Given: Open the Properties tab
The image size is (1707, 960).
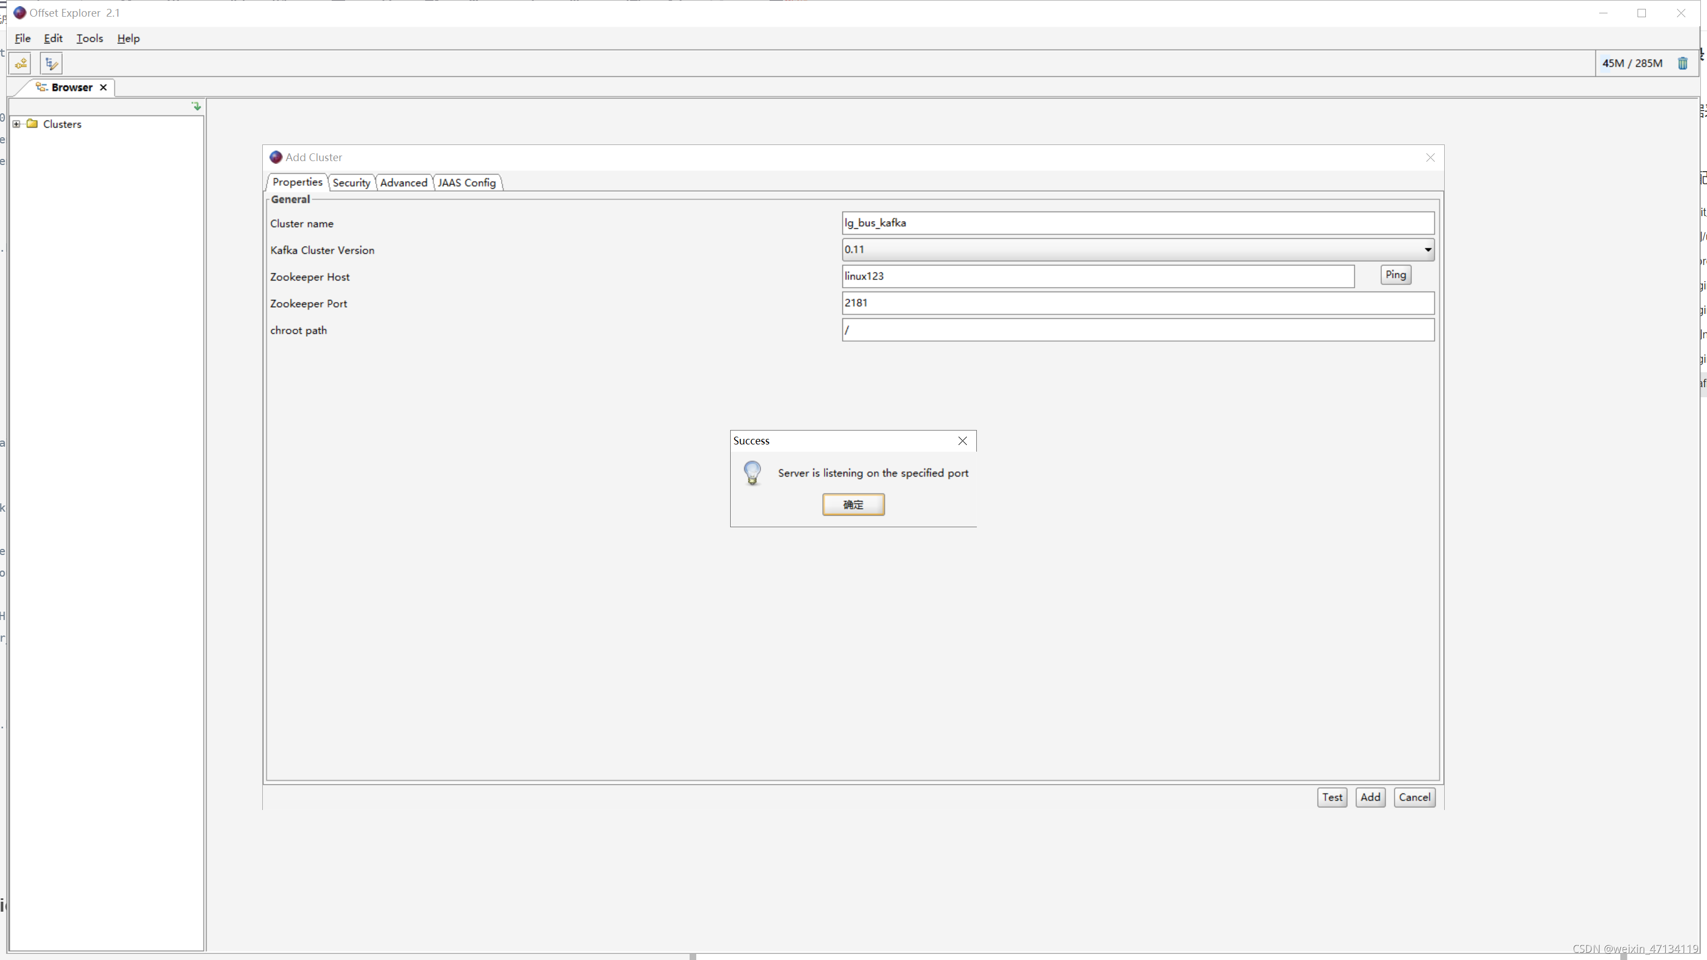Looking at the screenshot, I should pyautogui.click(x=296, y=182).
